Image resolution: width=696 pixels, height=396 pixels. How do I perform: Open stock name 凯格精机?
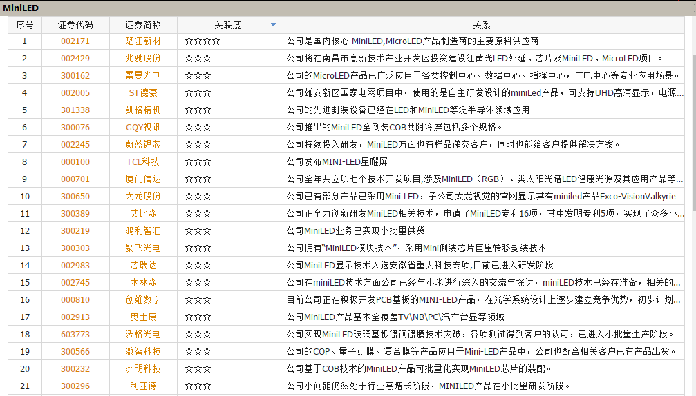[x=143, y=110]
